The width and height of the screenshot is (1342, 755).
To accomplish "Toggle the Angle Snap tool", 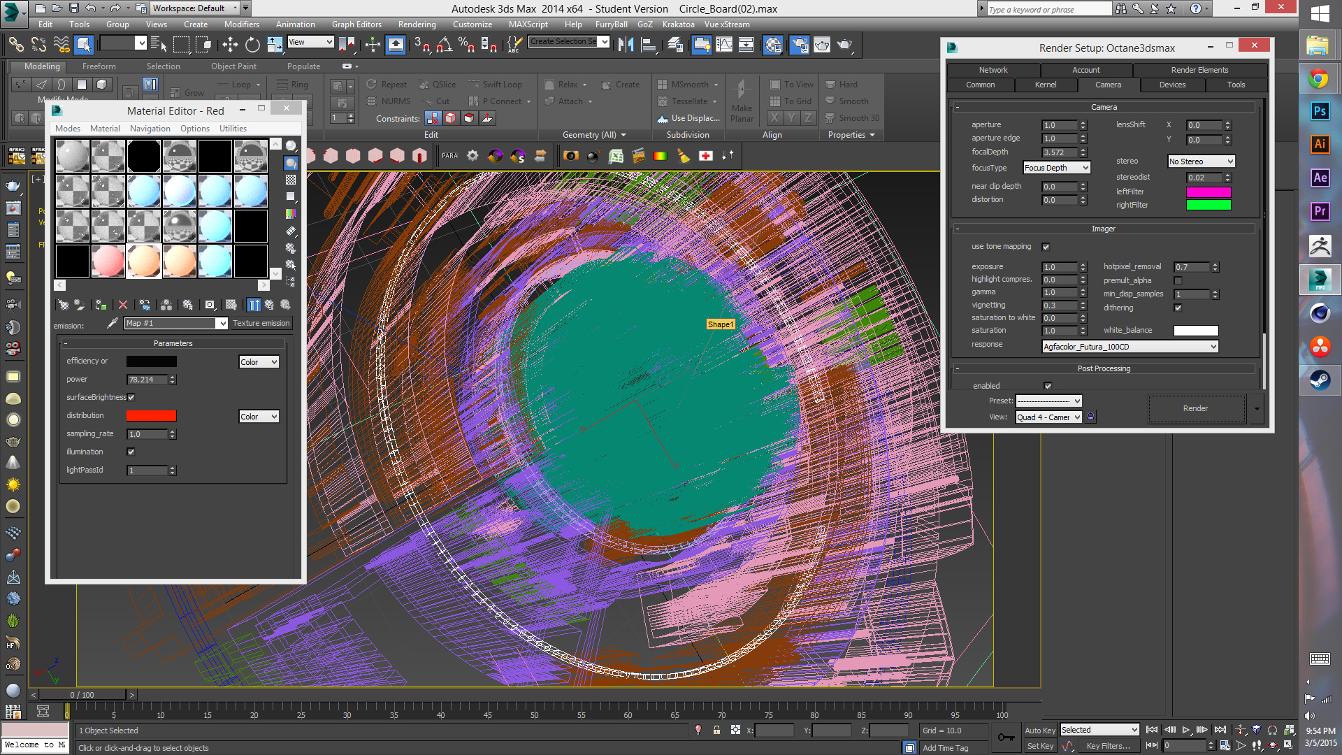I will point(444,45).
